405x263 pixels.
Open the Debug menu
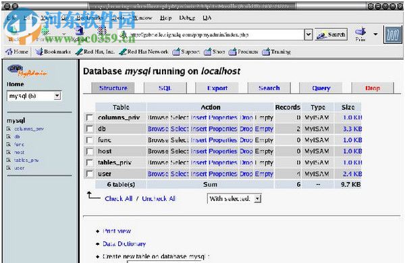click(x=187, y=18)
